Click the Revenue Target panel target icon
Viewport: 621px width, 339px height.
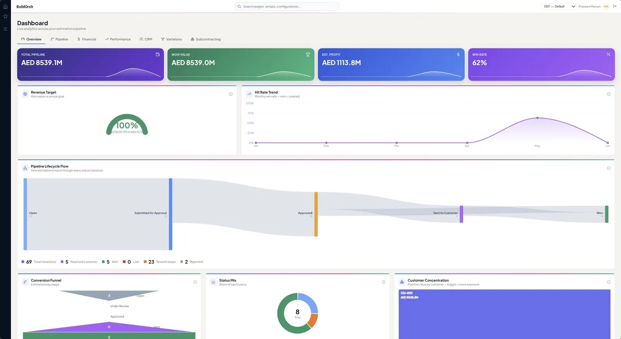[25, 94]
